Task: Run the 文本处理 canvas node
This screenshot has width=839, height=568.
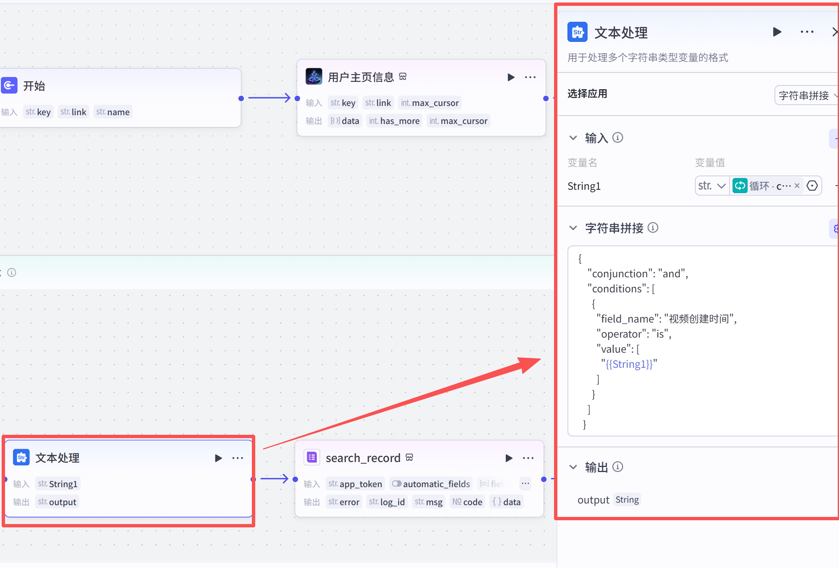Action: click(x=218, y=458)
